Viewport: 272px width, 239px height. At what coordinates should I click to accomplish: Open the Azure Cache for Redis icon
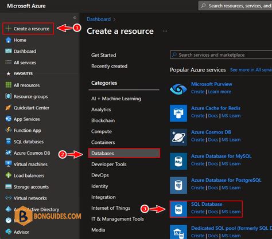pos(178,113)
